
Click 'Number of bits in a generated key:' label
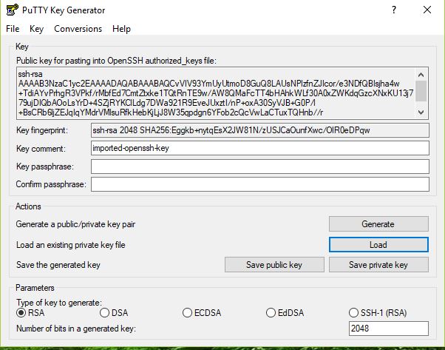click(76, 329)
